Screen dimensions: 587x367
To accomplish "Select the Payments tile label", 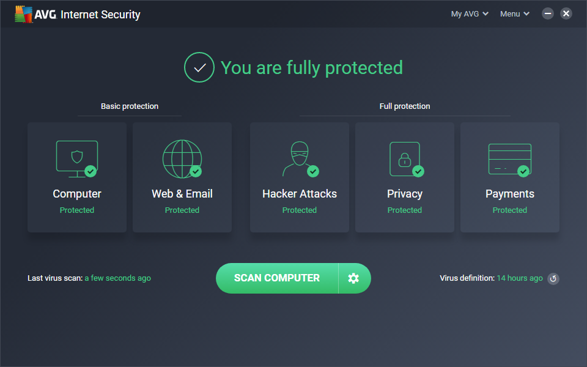I will [510, 194].
